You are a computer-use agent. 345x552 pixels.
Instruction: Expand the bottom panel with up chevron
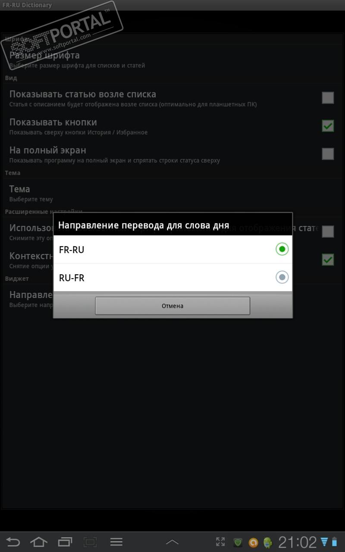[x=172, y=542]
